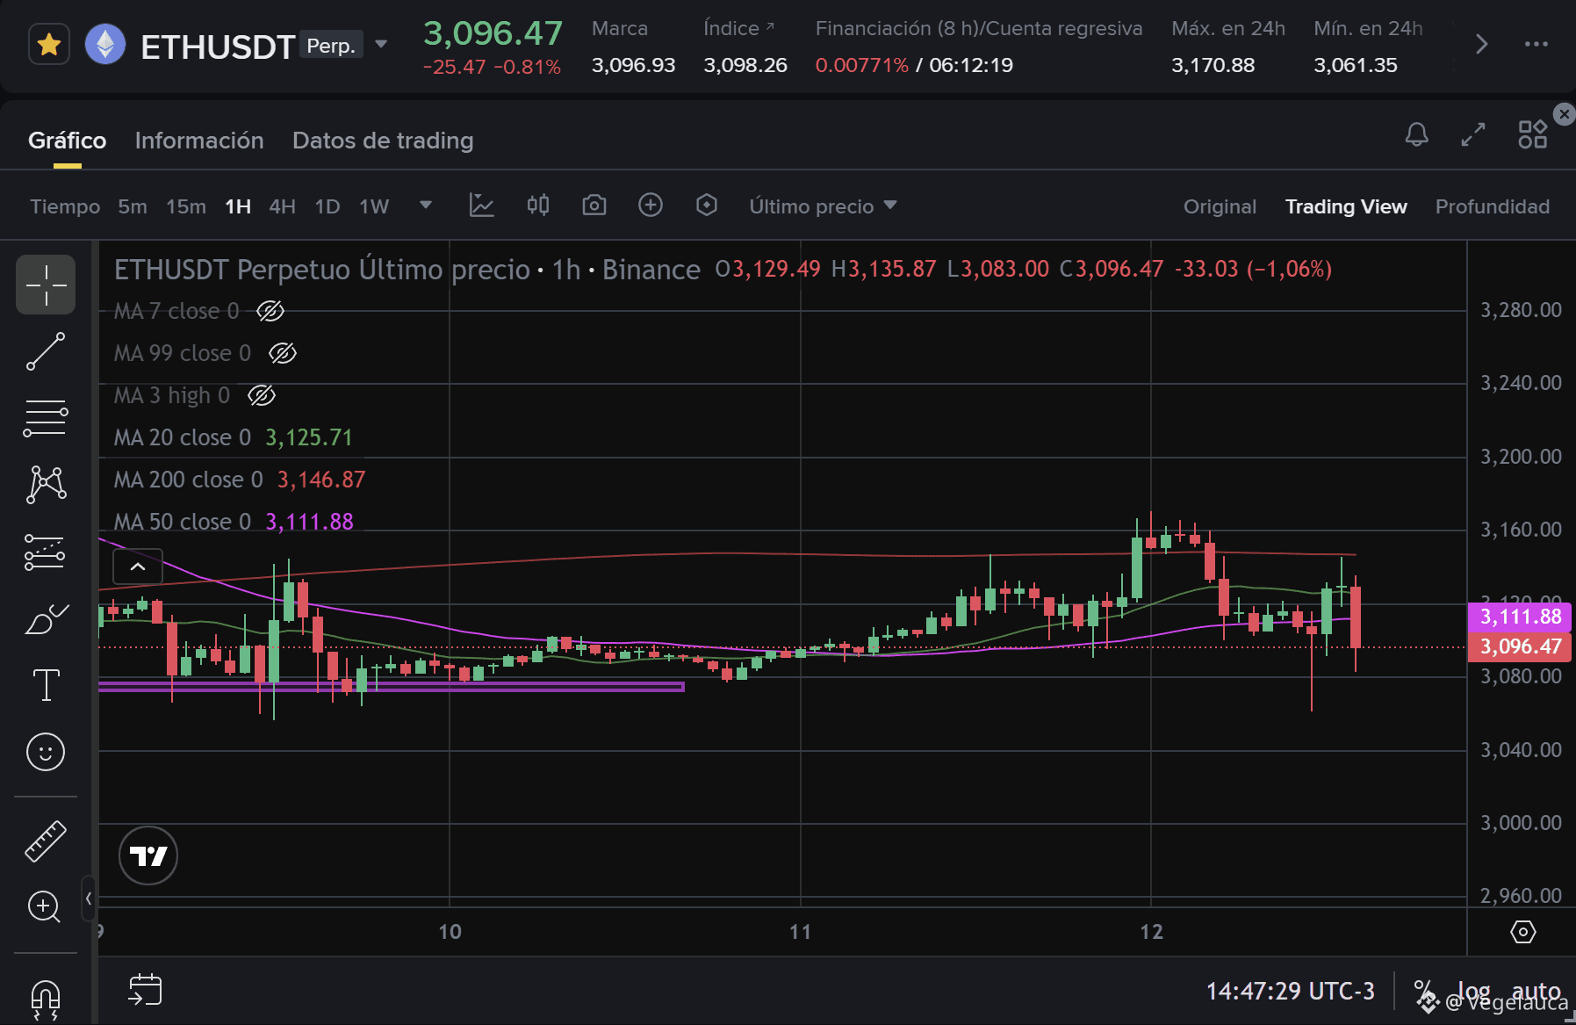Open the go-to-date calendar icon
Viewport: 1576px width, 1025px height.
[145, 990]
